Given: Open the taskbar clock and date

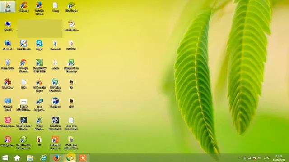Looking at the screenshot, I should 279,158.
